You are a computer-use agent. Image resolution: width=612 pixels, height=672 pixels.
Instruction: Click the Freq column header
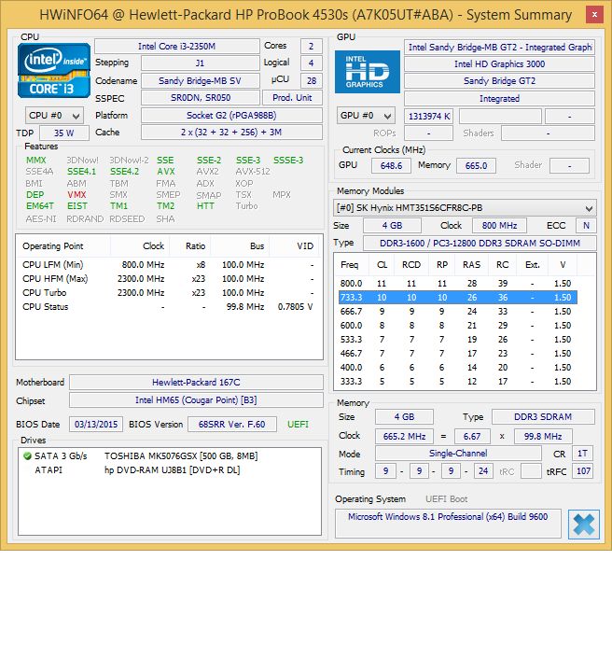pos(351,265)
